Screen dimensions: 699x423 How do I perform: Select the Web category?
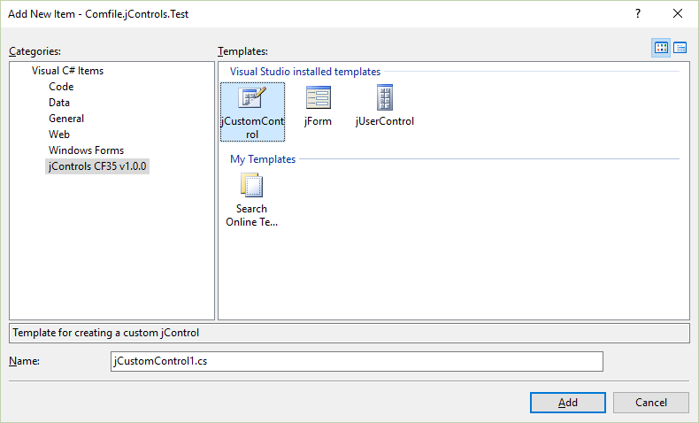coord(59,135)
